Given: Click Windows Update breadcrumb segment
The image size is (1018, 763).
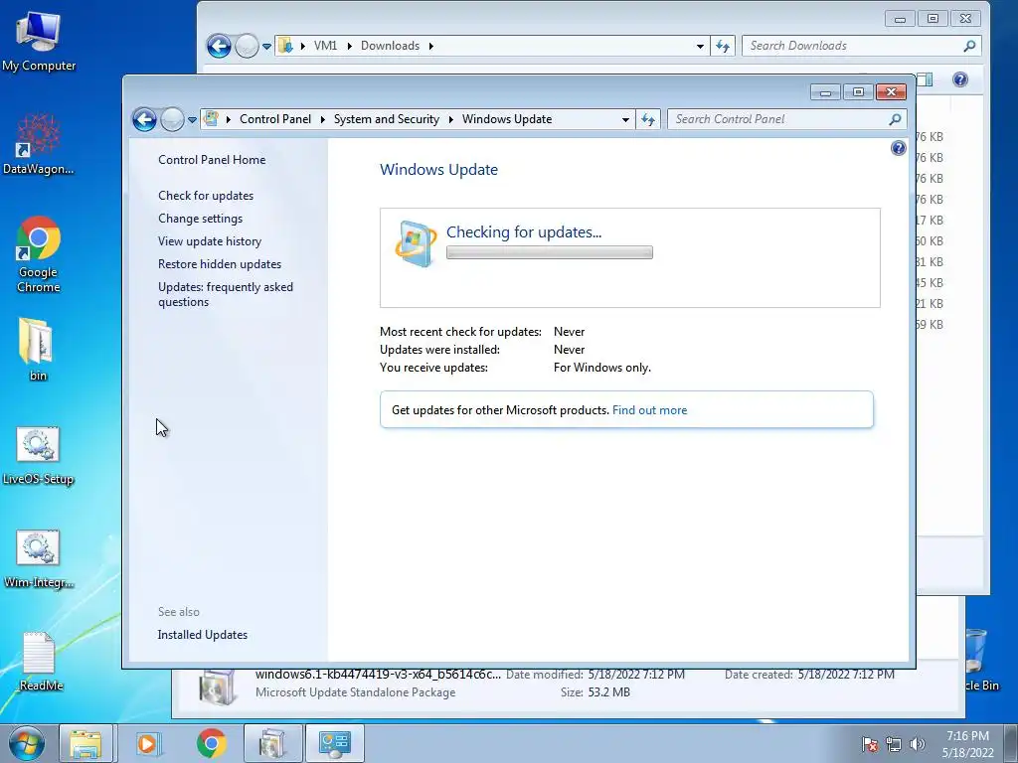Looking at the screenshot, I should (x=507, y=119).
